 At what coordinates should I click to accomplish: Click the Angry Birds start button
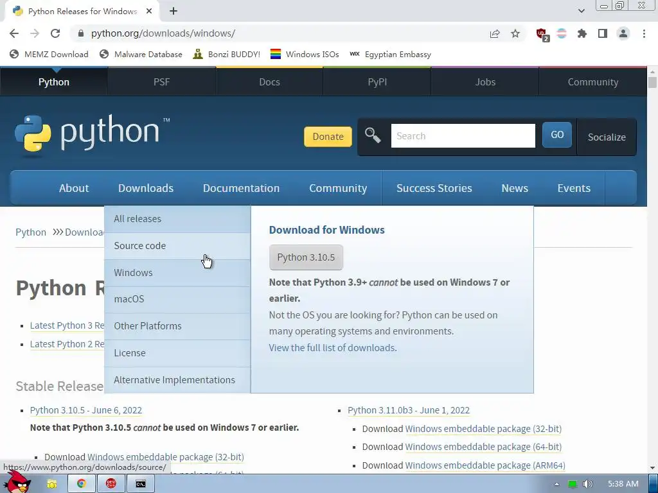pos(17,483)
